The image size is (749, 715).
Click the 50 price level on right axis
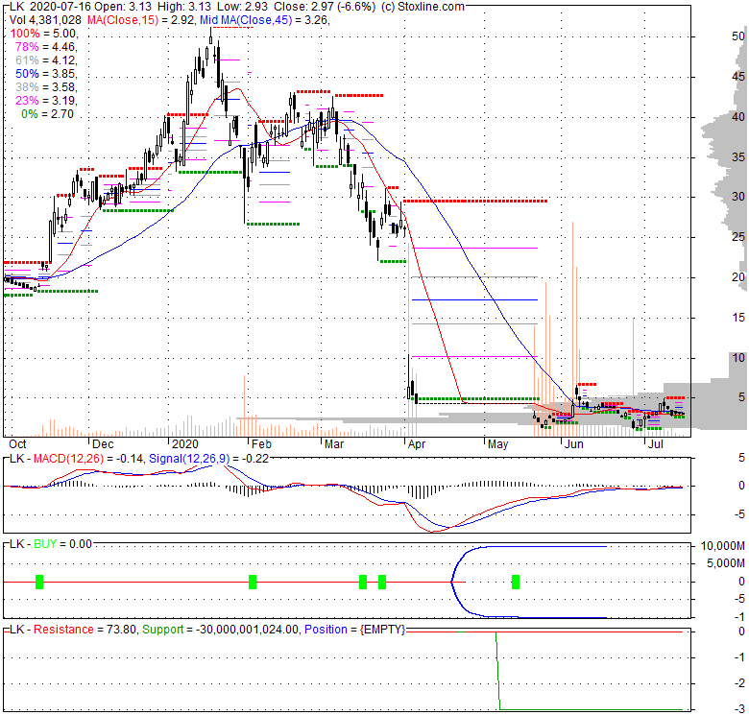(712, 36)
